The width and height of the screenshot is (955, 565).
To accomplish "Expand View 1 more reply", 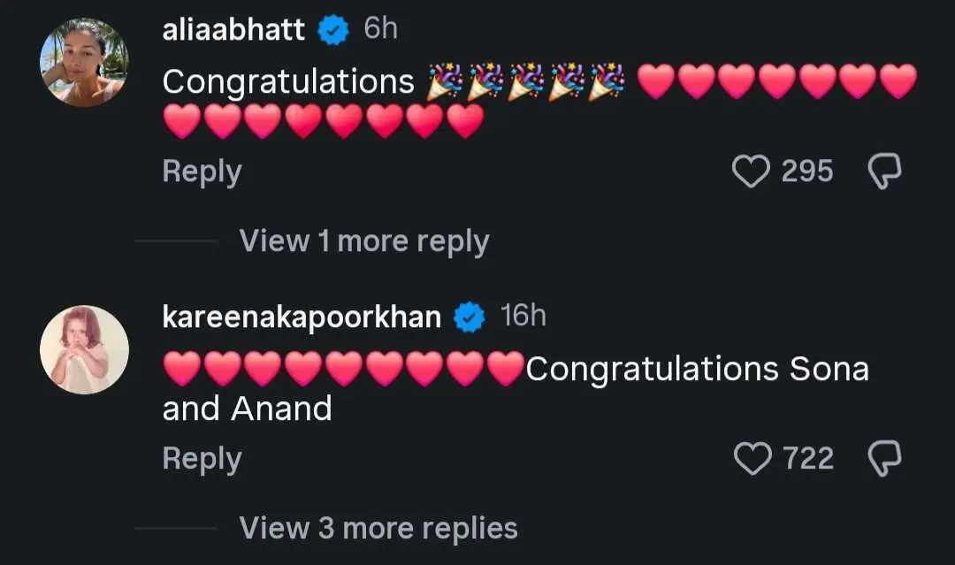I will [x=364, y=241].
